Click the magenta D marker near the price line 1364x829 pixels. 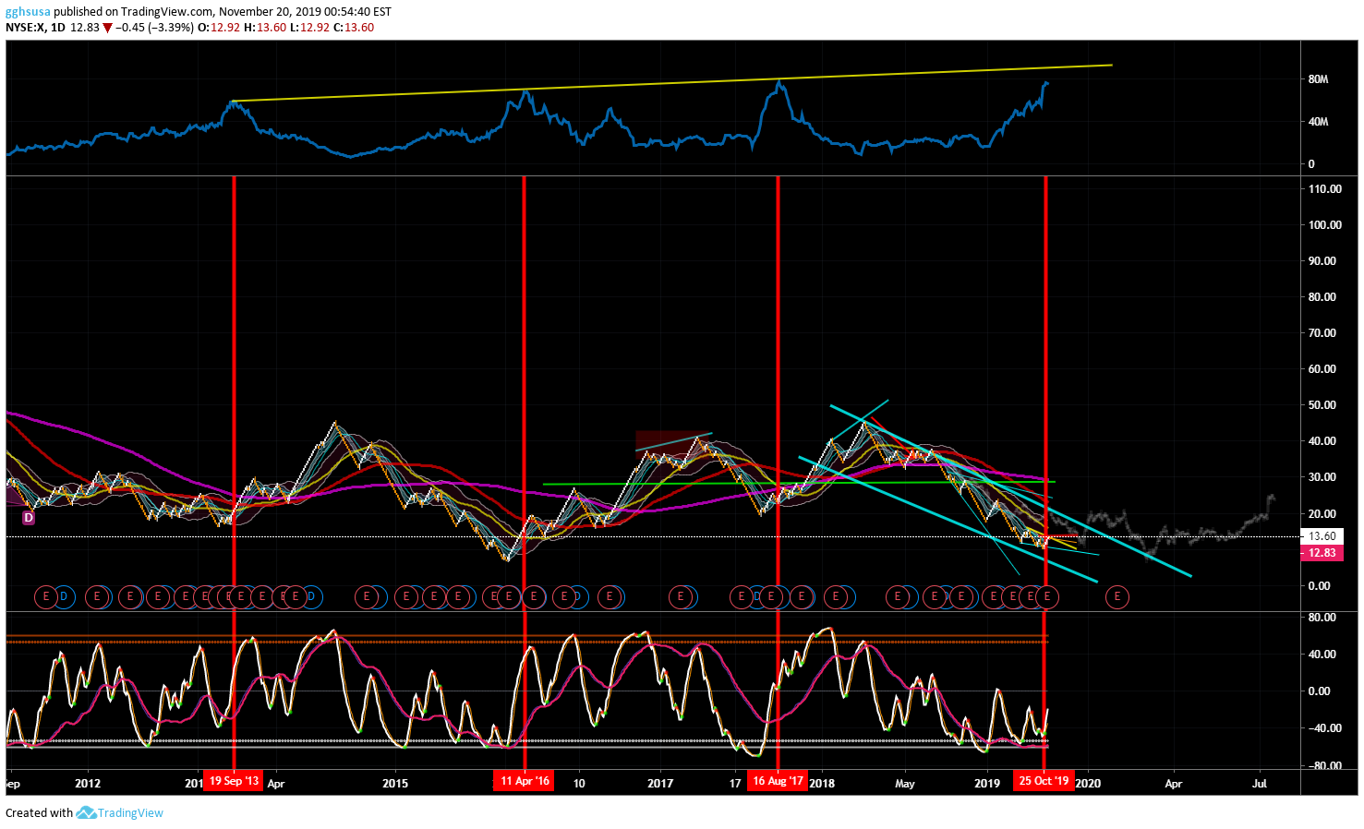pyautogui.click(x=29, y=518)
